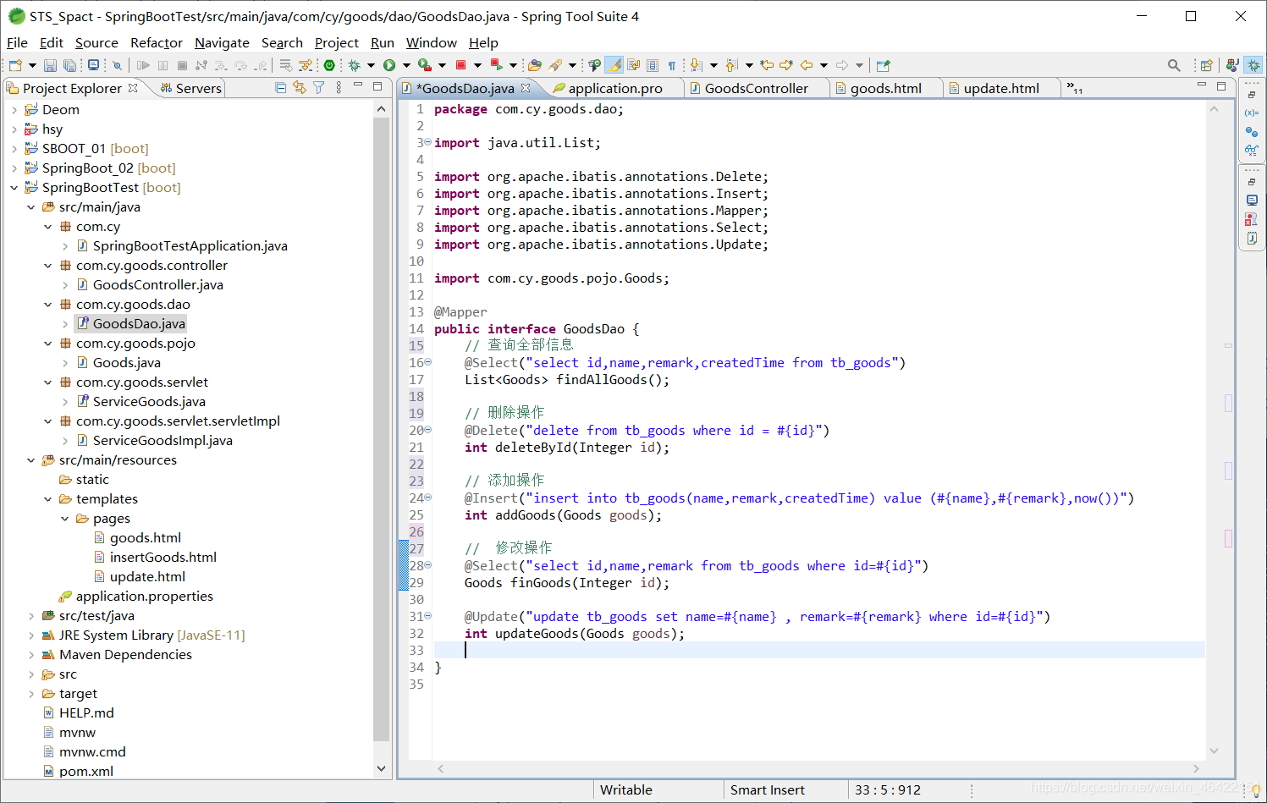
Task: Click the New file wizard icon
Action: [15, 65]
